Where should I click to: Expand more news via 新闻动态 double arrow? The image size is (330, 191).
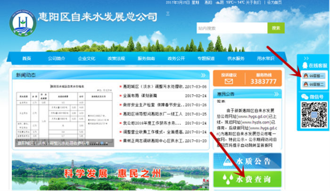tap(203, 75)
